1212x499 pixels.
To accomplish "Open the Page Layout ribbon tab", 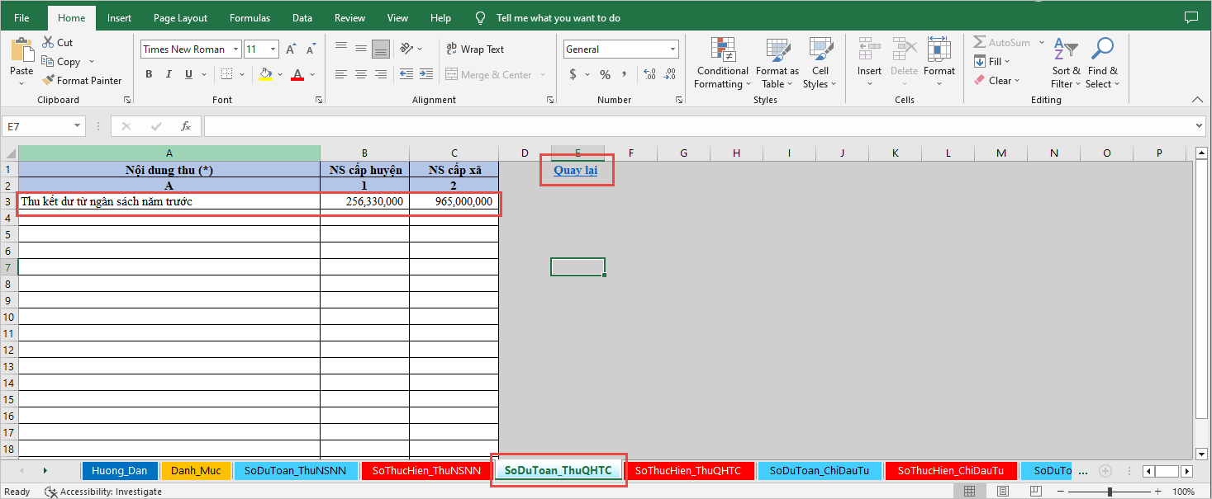I will 180,17.
